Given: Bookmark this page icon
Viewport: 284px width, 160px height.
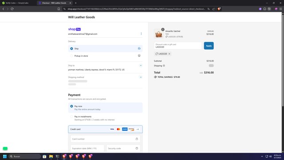Looking at the screenshot, I should point(59,9).
